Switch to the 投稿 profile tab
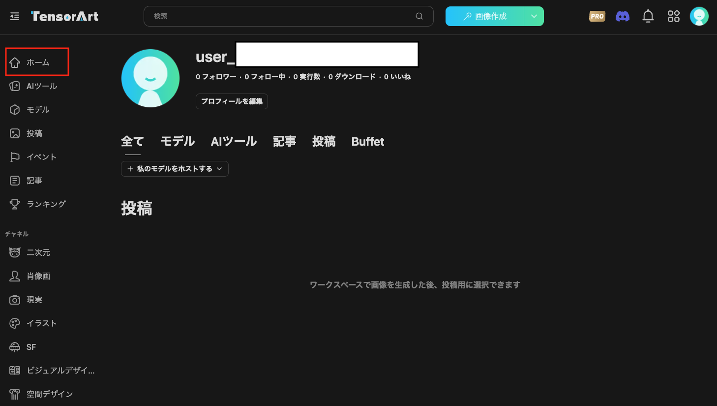The height and width of the screenshot is (406, 717). (x=324, y=142)
